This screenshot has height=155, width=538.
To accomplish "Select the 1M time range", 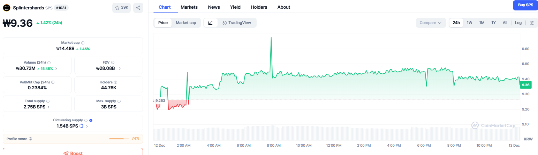I will pos(482,23).
